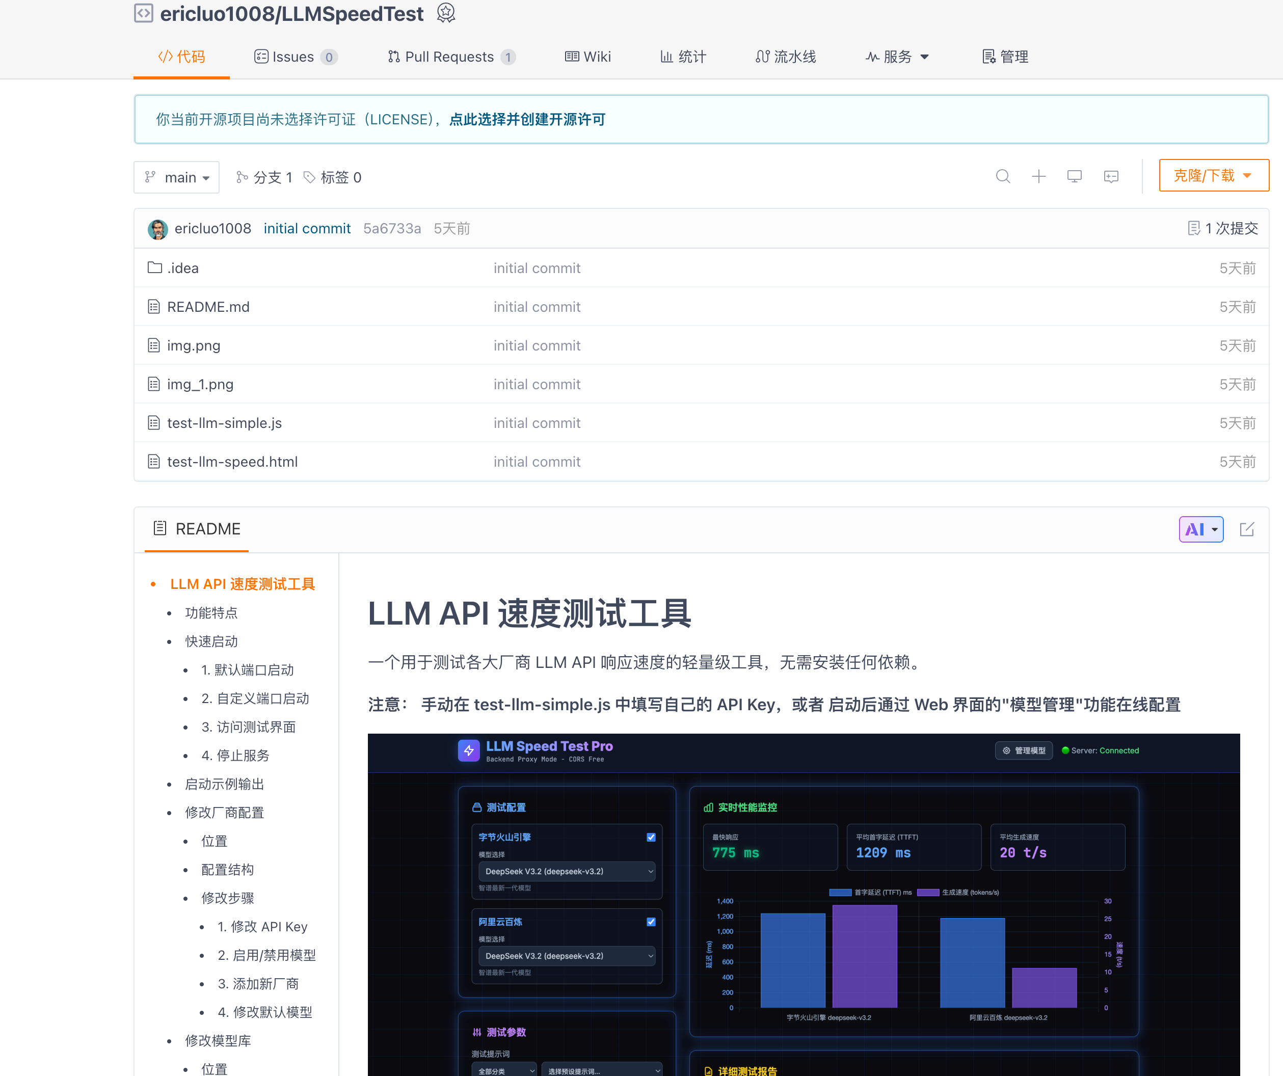Jump to 修改厂商配置 section
Image resolution: width=1283 pixels, height=1076 pixels.
[x=225, y=813]
